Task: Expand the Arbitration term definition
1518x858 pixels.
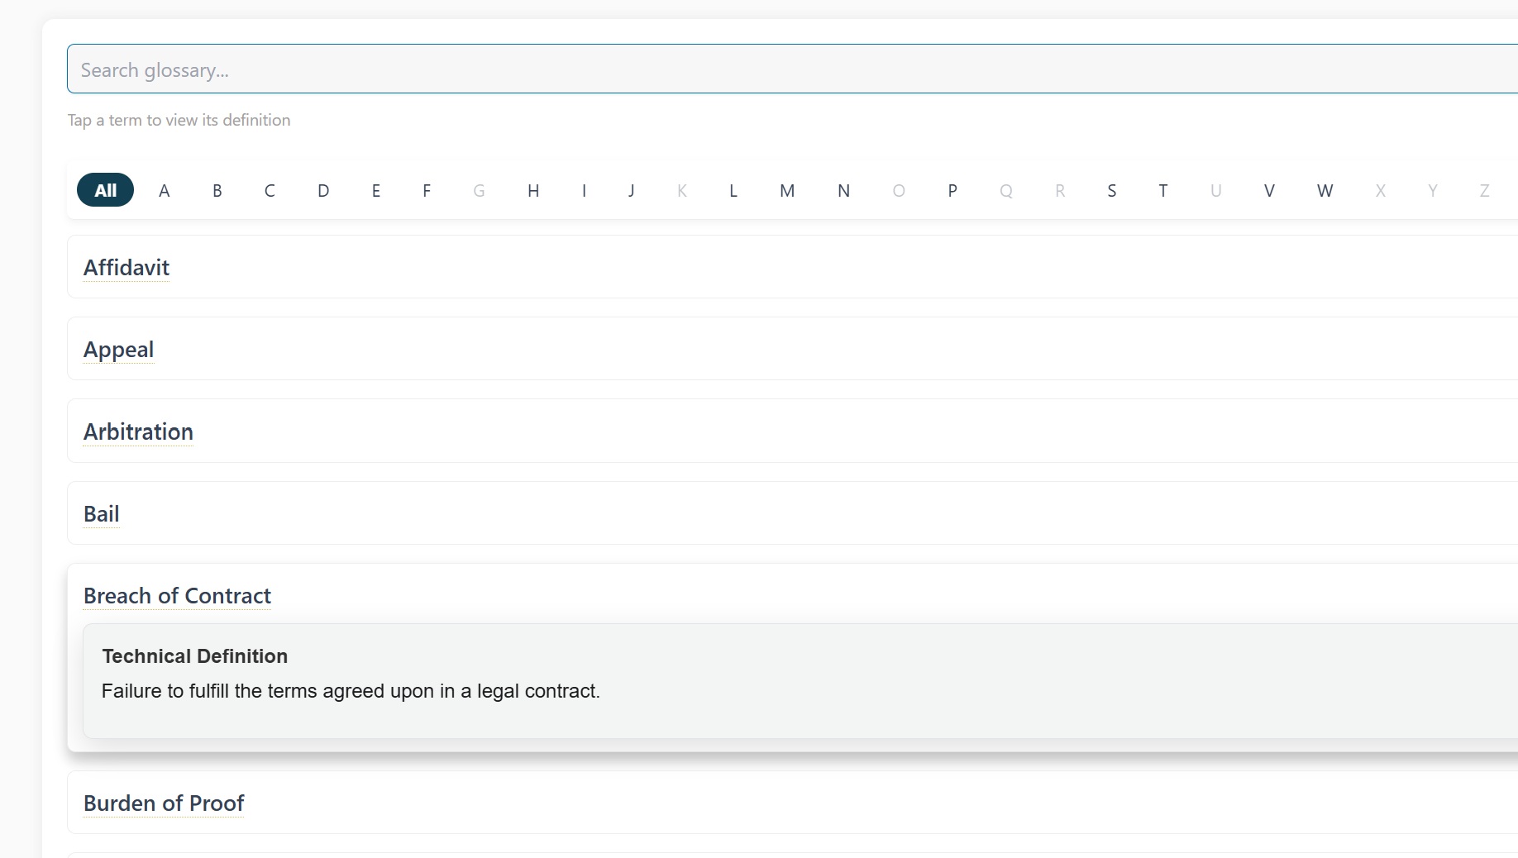Action: point(138,431)
